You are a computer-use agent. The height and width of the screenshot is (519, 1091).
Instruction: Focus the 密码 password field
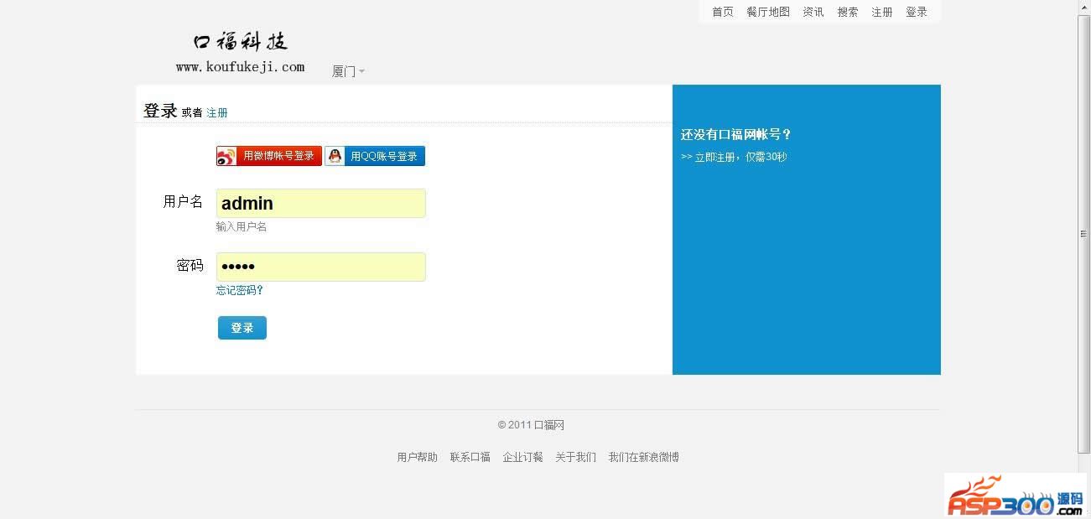[x=321, y=267]
